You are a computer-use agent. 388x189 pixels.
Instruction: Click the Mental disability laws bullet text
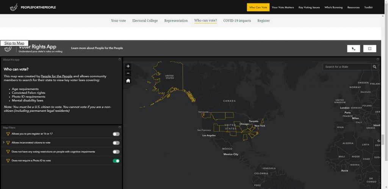click(27, 101)
